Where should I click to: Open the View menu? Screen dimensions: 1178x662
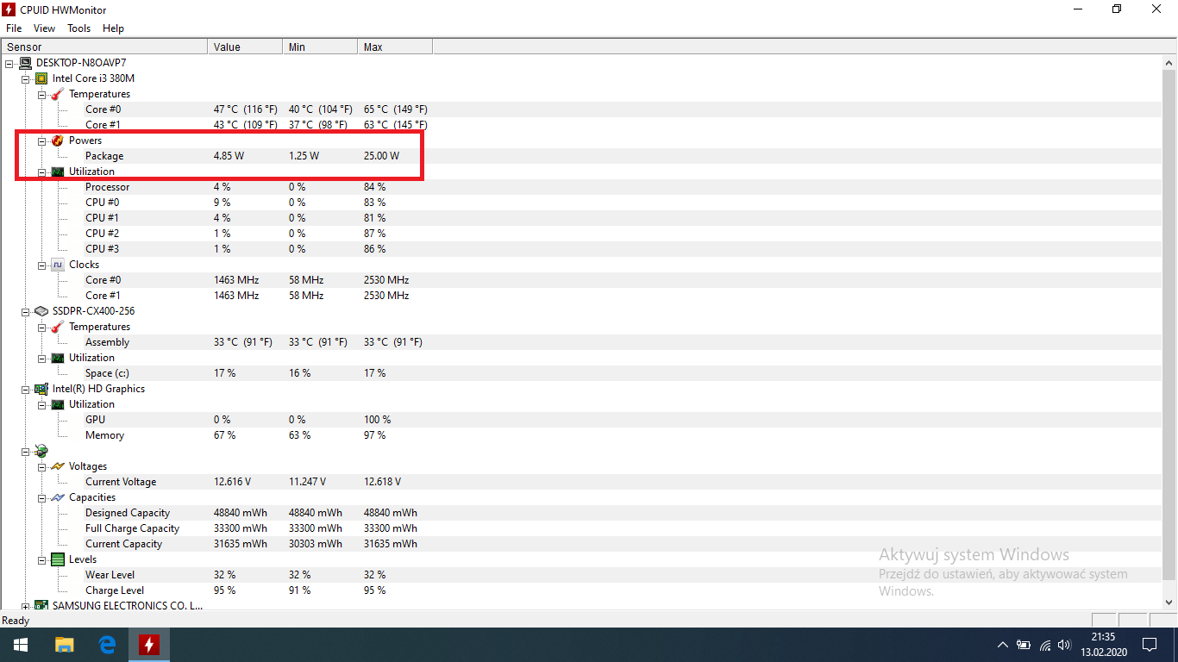click(44, 28)
